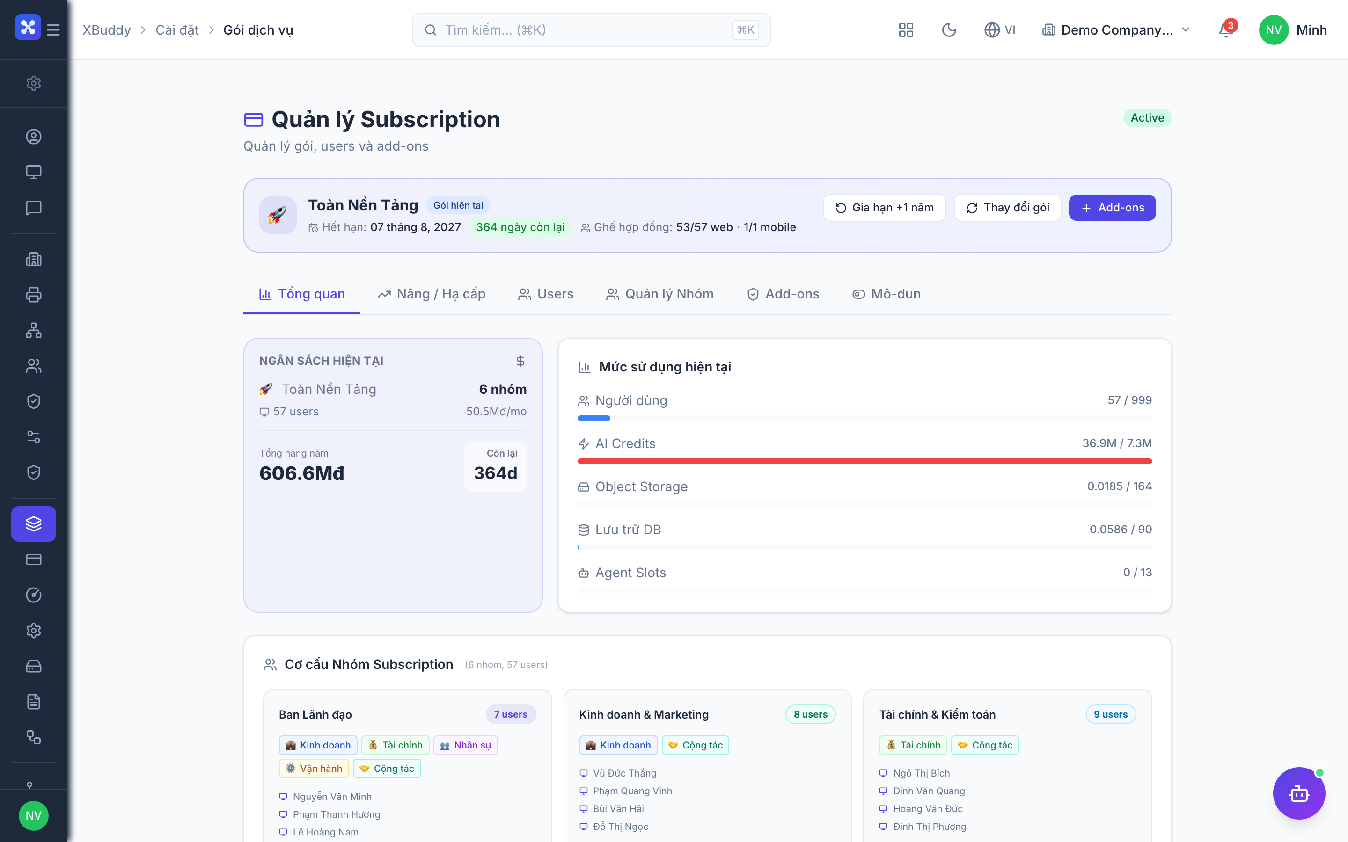Click the red AI Credits progress bar
Viewport: 1348px width, 842px height.
tap(864, 461)
